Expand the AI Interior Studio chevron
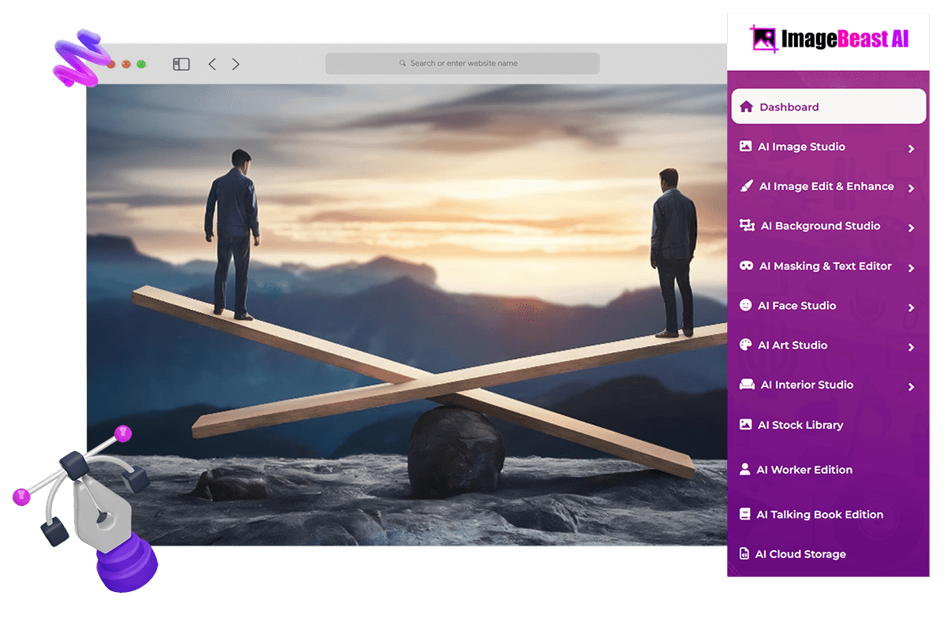 (x=911, y=387)
